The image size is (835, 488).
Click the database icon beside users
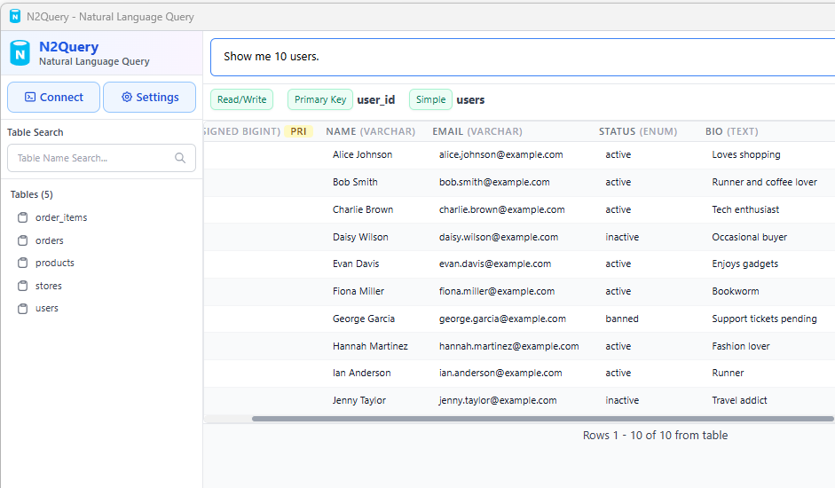click(x=22, y=309)
